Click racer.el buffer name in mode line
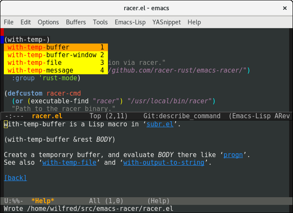The height and width of the screenshot is (213, 293). pyautogui.click(x=47, y=116)
